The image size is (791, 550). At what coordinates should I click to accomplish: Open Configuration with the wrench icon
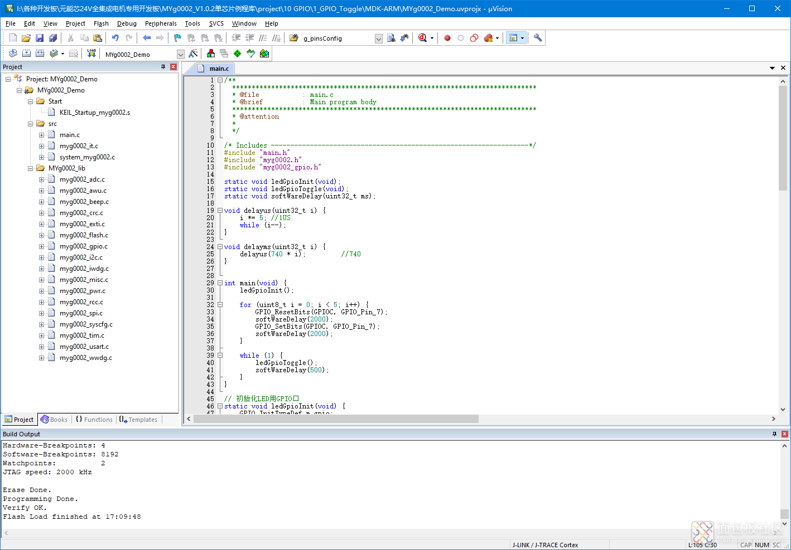[538, 38]
